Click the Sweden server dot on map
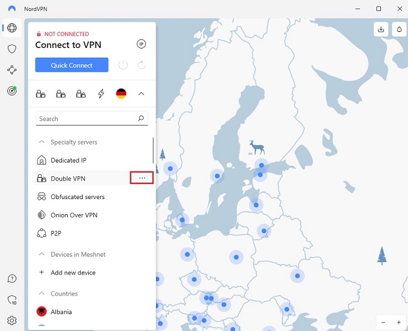This screenshot has width=408, height=331. click(217, 176)
